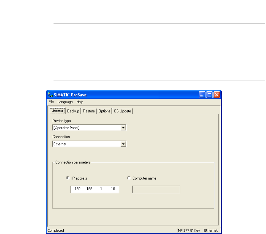Switch to the Options tab
266x234 pixels.
pyautogui.click(x=104, y=111)
